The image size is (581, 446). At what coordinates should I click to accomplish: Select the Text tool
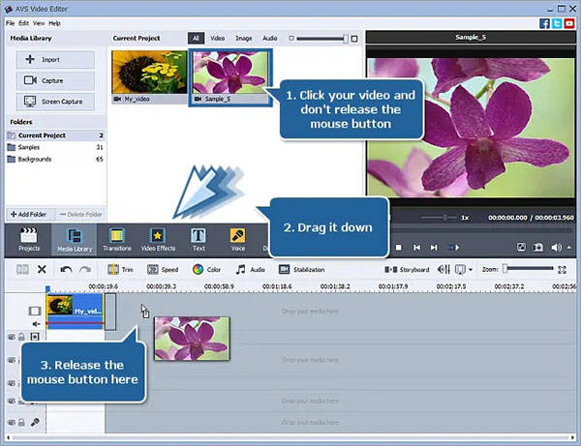point(198,239)
